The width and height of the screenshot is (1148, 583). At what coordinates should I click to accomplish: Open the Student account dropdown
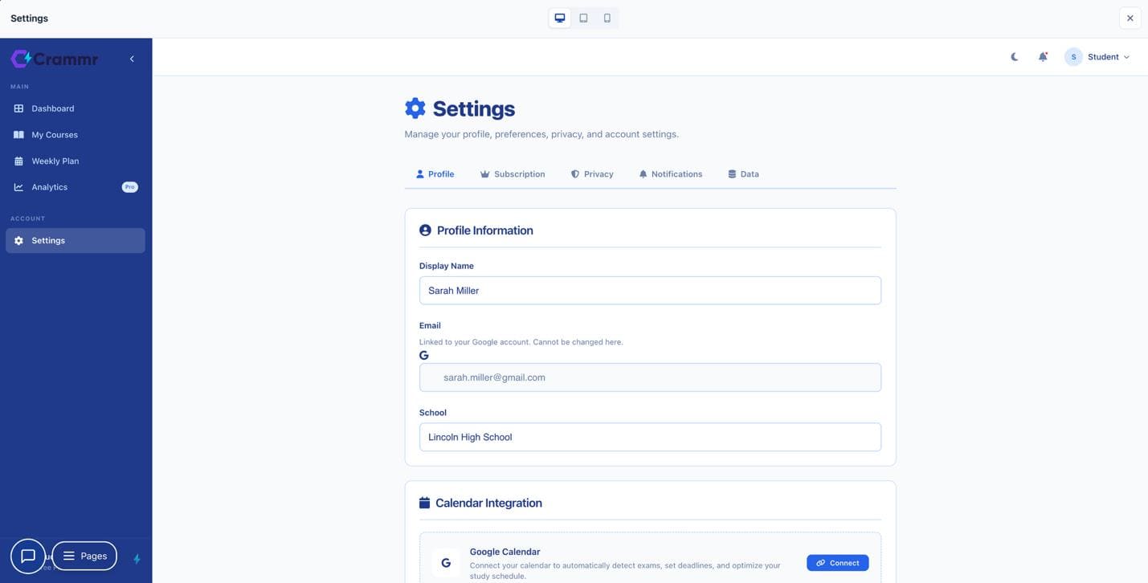[x=1097, y=57]
